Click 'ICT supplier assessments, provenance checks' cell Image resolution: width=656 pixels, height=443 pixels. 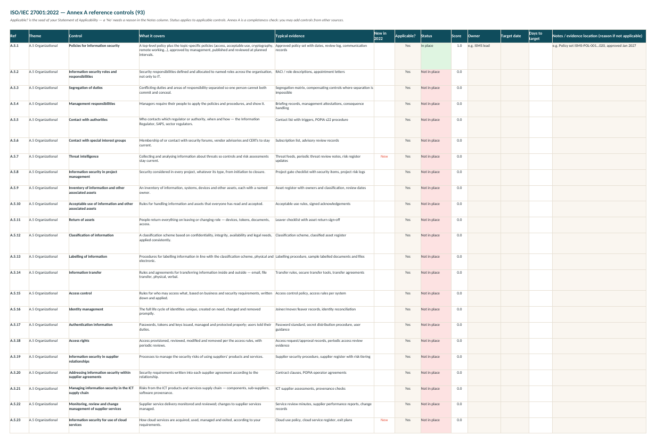pos(324,393)
